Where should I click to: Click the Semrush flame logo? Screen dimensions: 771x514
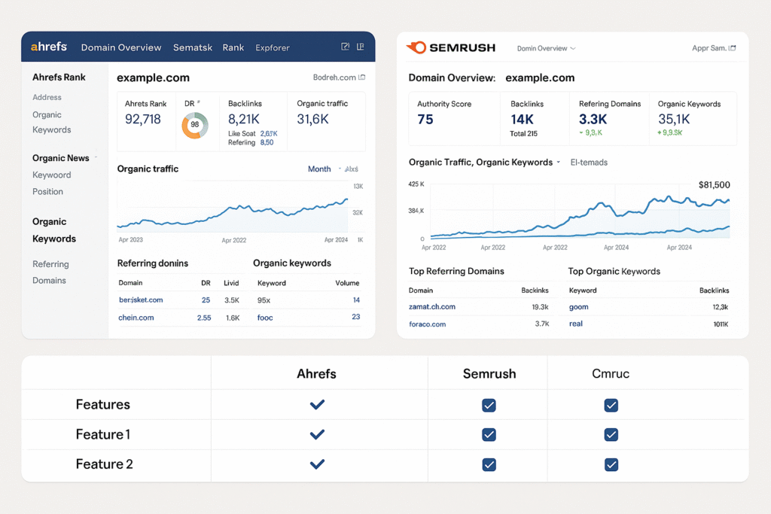(416, 47)
